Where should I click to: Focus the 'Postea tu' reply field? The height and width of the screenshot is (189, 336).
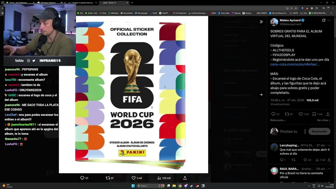289,132
